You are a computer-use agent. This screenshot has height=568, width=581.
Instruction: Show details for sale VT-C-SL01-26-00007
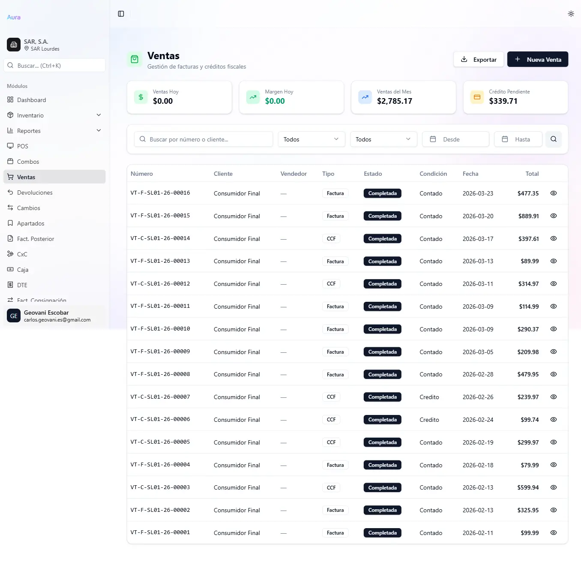553,397
